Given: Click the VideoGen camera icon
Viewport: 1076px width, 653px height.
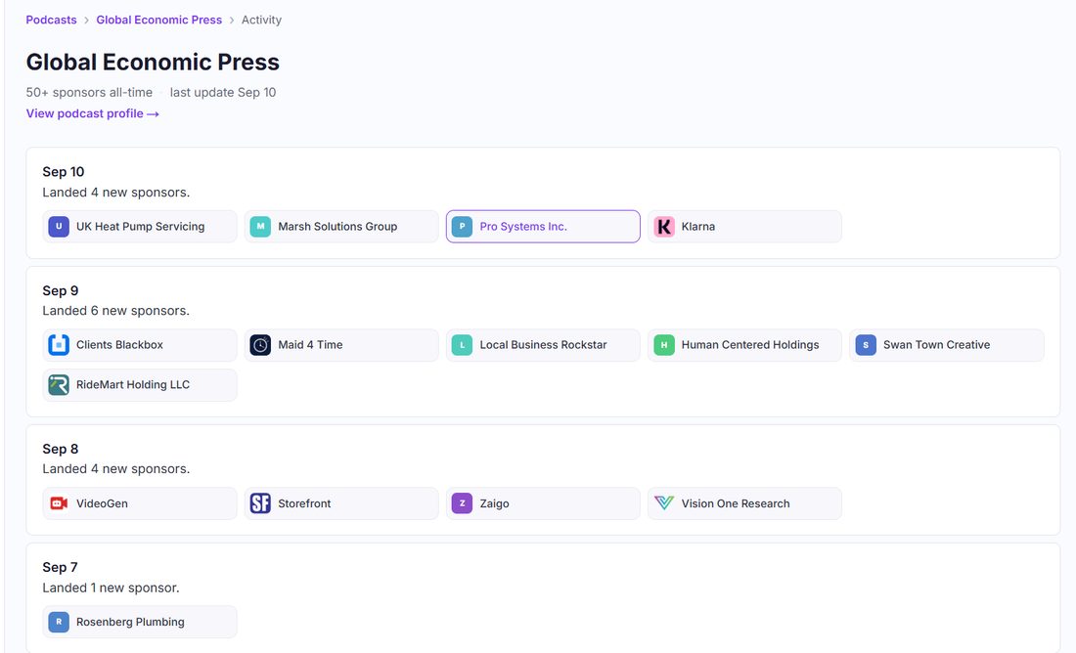Looking at the screenshot, I should tap(59, 503).
